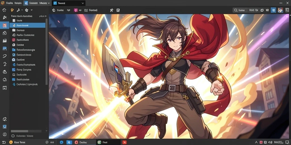Click the infinity link icon in canvas toolbar
Screen dimensions: 291x145
[x=68, y=10]
